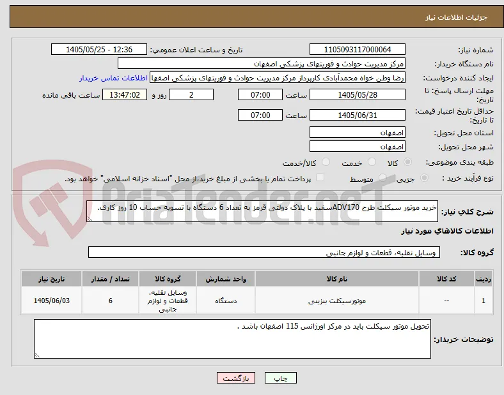504x395 pixels.
Task: Click the تاریخ و ساعت اعلان عمومی label
Action: [x=196, y=50]
